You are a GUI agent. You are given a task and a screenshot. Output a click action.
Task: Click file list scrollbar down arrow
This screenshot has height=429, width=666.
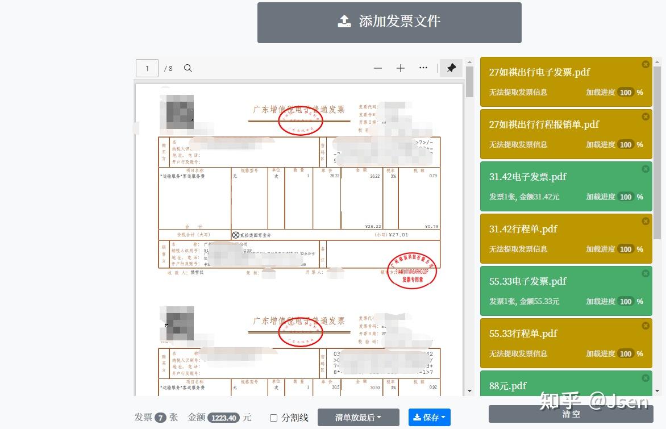(657, 391)
